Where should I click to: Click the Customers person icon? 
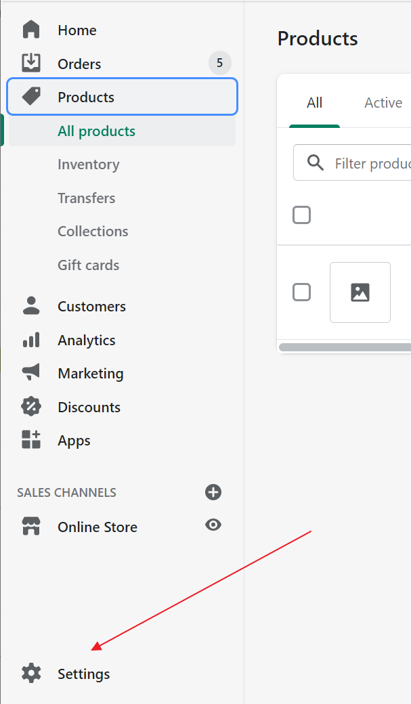click(31, 306)
